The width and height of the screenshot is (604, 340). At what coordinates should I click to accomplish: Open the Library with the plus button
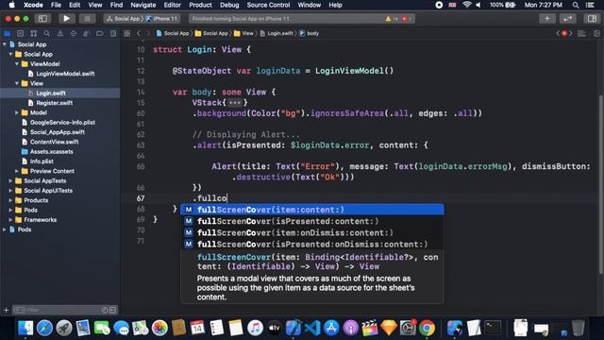click(x=547, y=19)
